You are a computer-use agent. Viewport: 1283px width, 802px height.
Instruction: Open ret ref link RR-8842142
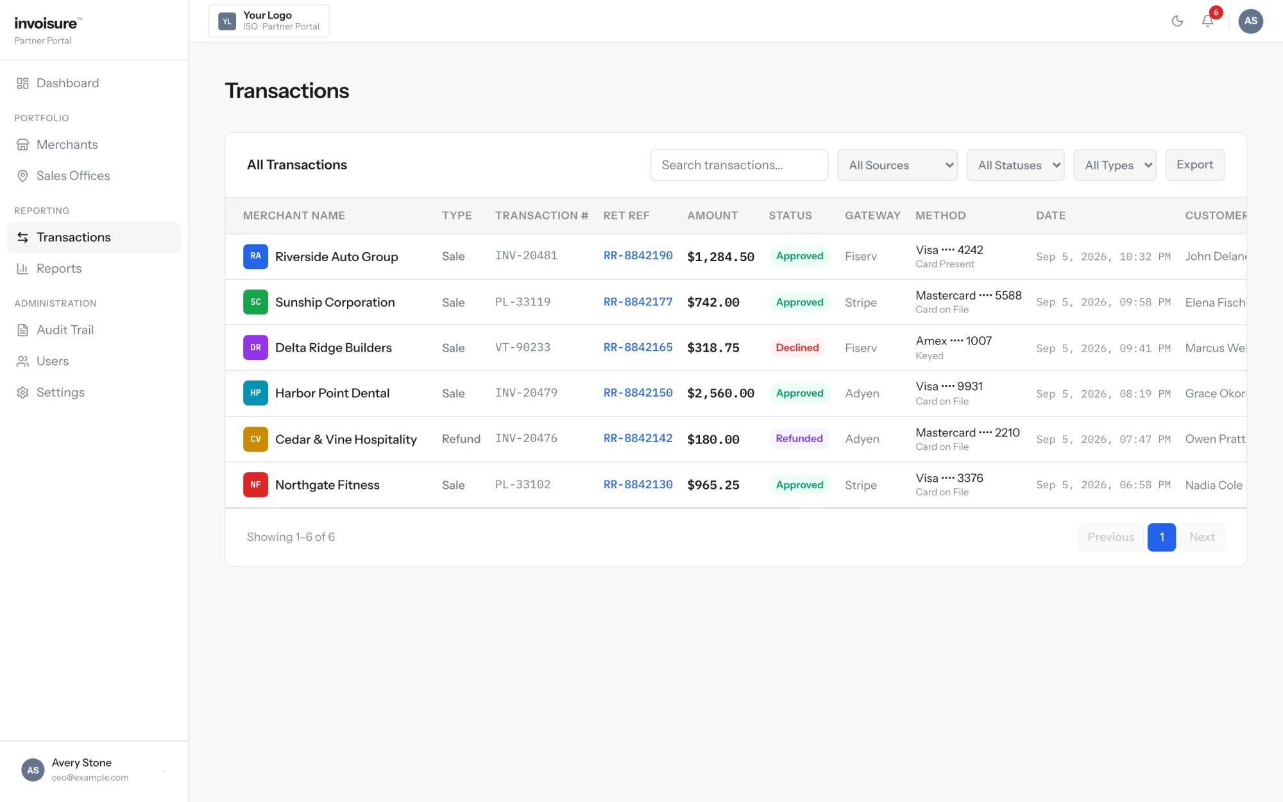(x=638, y=438)
